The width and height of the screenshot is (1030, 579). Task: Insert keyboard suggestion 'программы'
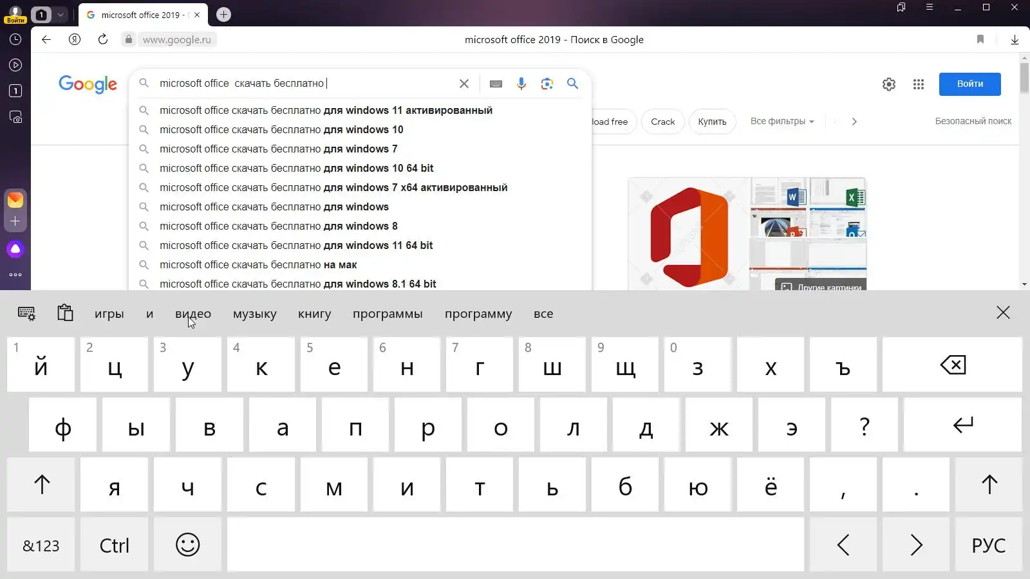coord(388,314)
